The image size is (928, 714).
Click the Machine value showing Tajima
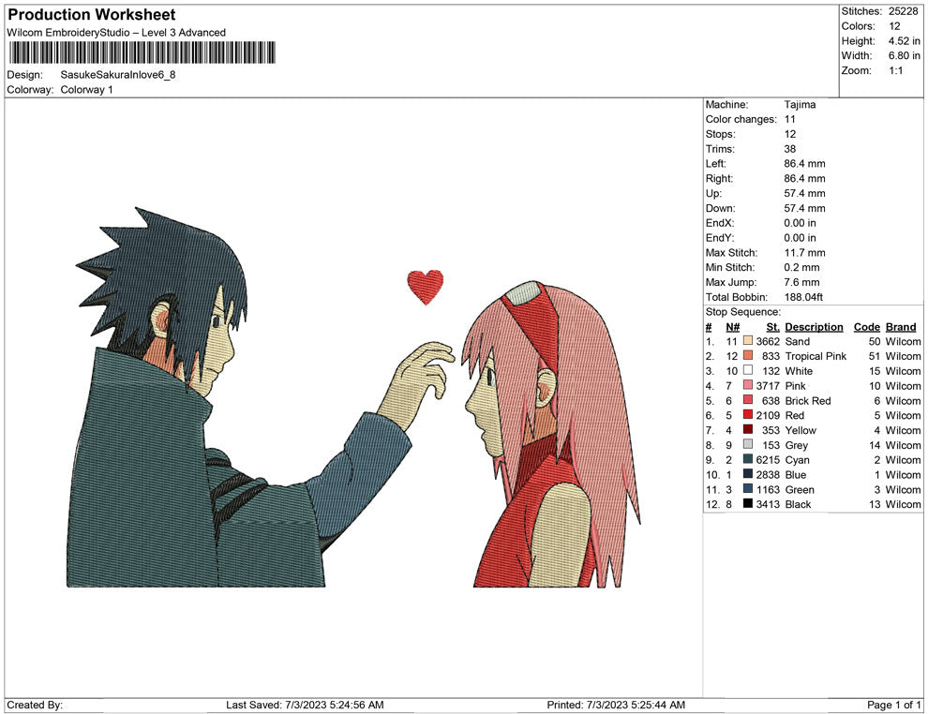pyautogui.click(x=801, y=104)
